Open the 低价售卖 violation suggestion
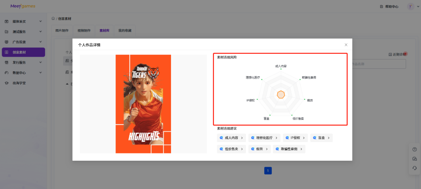Screen dimensions: 421x189 (231, 149)
